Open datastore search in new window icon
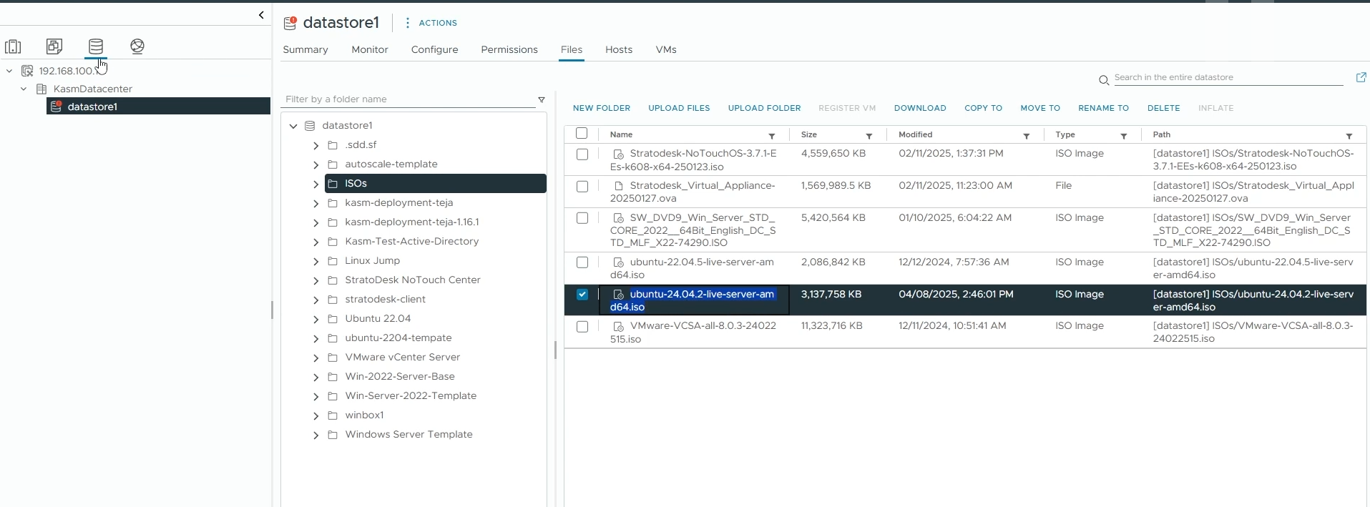This screenshot has width=1370, height=507. coord(1361,77)
